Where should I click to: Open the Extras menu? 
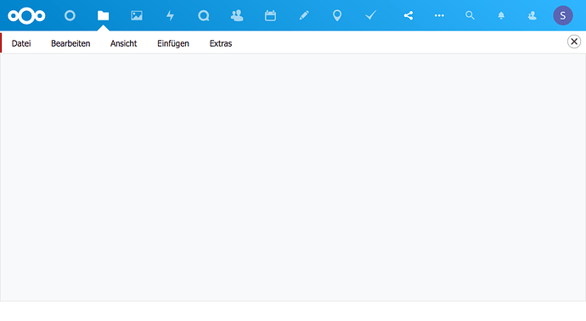221,43
